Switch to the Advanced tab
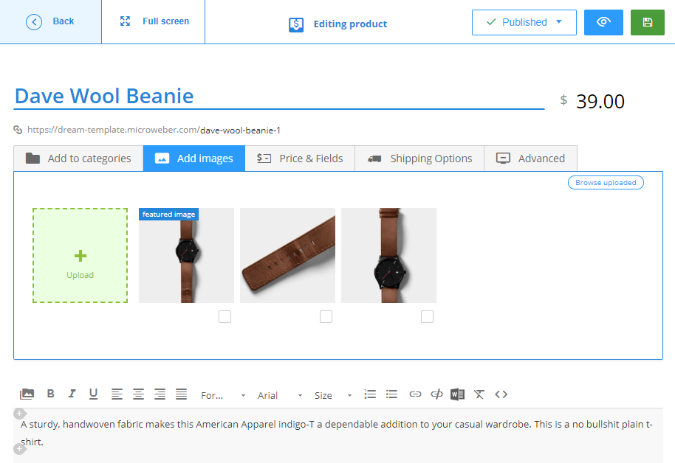Viewport: 675px width, 463px height. click(x=530, y=159)
